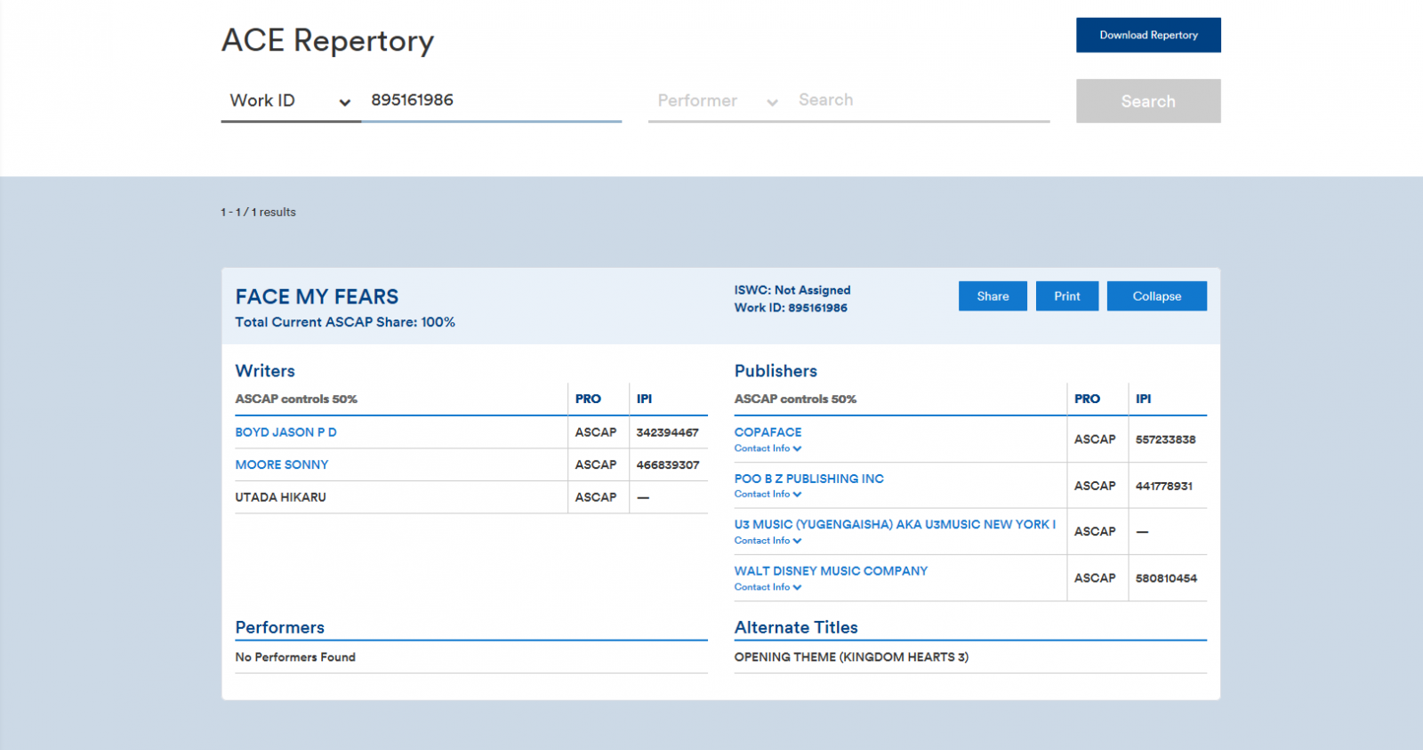Select No Performers Found text

pyautogui.click(x=295, y=657)
